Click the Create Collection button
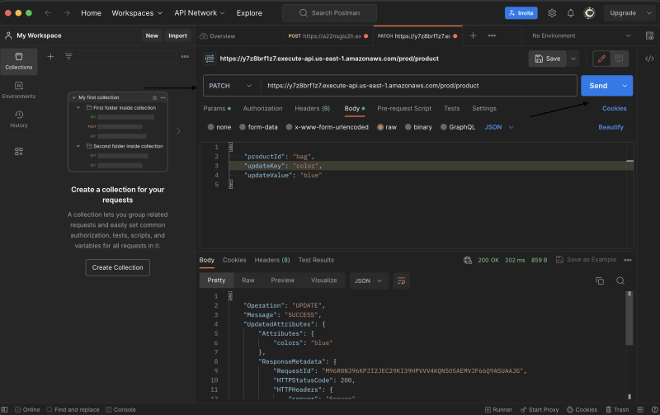 pyautogui.click(x=117, y=267)
